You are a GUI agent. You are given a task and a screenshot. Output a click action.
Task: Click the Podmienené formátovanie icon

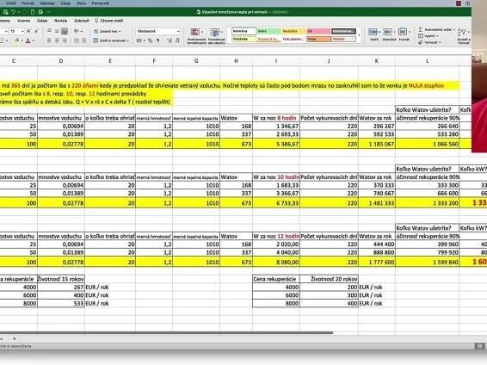pyautogui.click(x=195, y=32)
